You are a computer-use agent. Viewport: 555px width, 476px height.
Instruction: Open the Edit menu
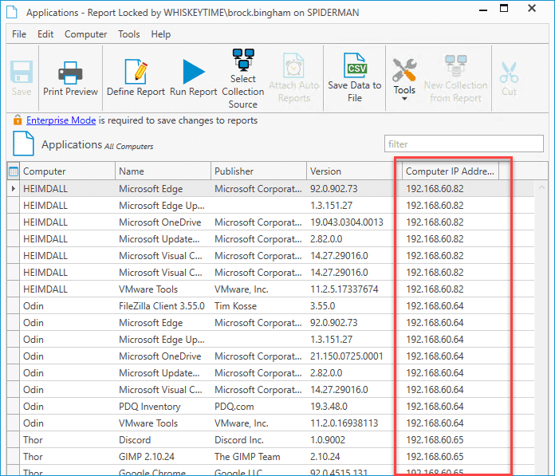[45, 34]
